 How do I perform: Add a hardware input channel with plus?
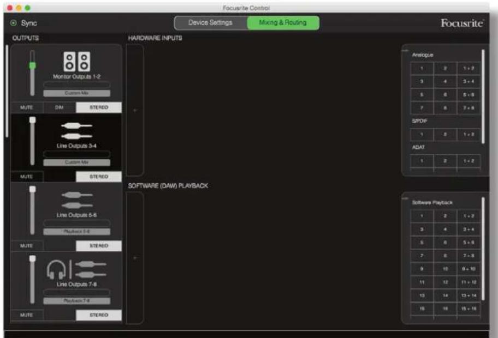135,110
